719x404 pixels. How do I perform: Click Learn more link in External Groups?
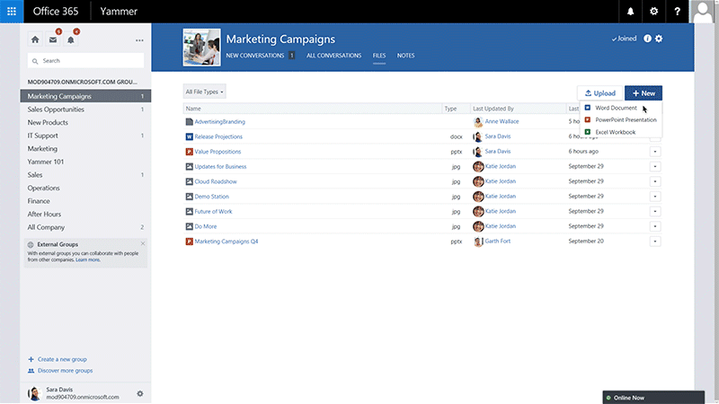[x=87, y=259]
